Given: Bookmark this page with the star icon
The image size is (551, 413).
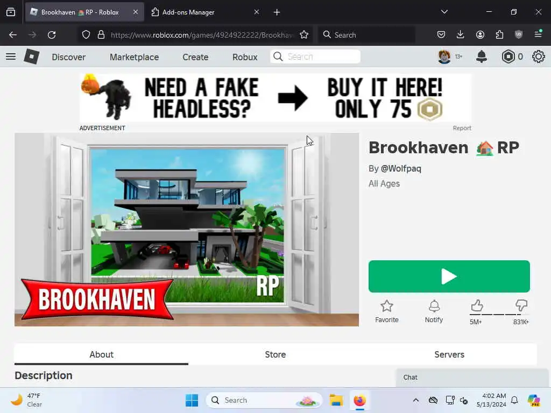Looking at the screenshot, I should coord(304,35).
